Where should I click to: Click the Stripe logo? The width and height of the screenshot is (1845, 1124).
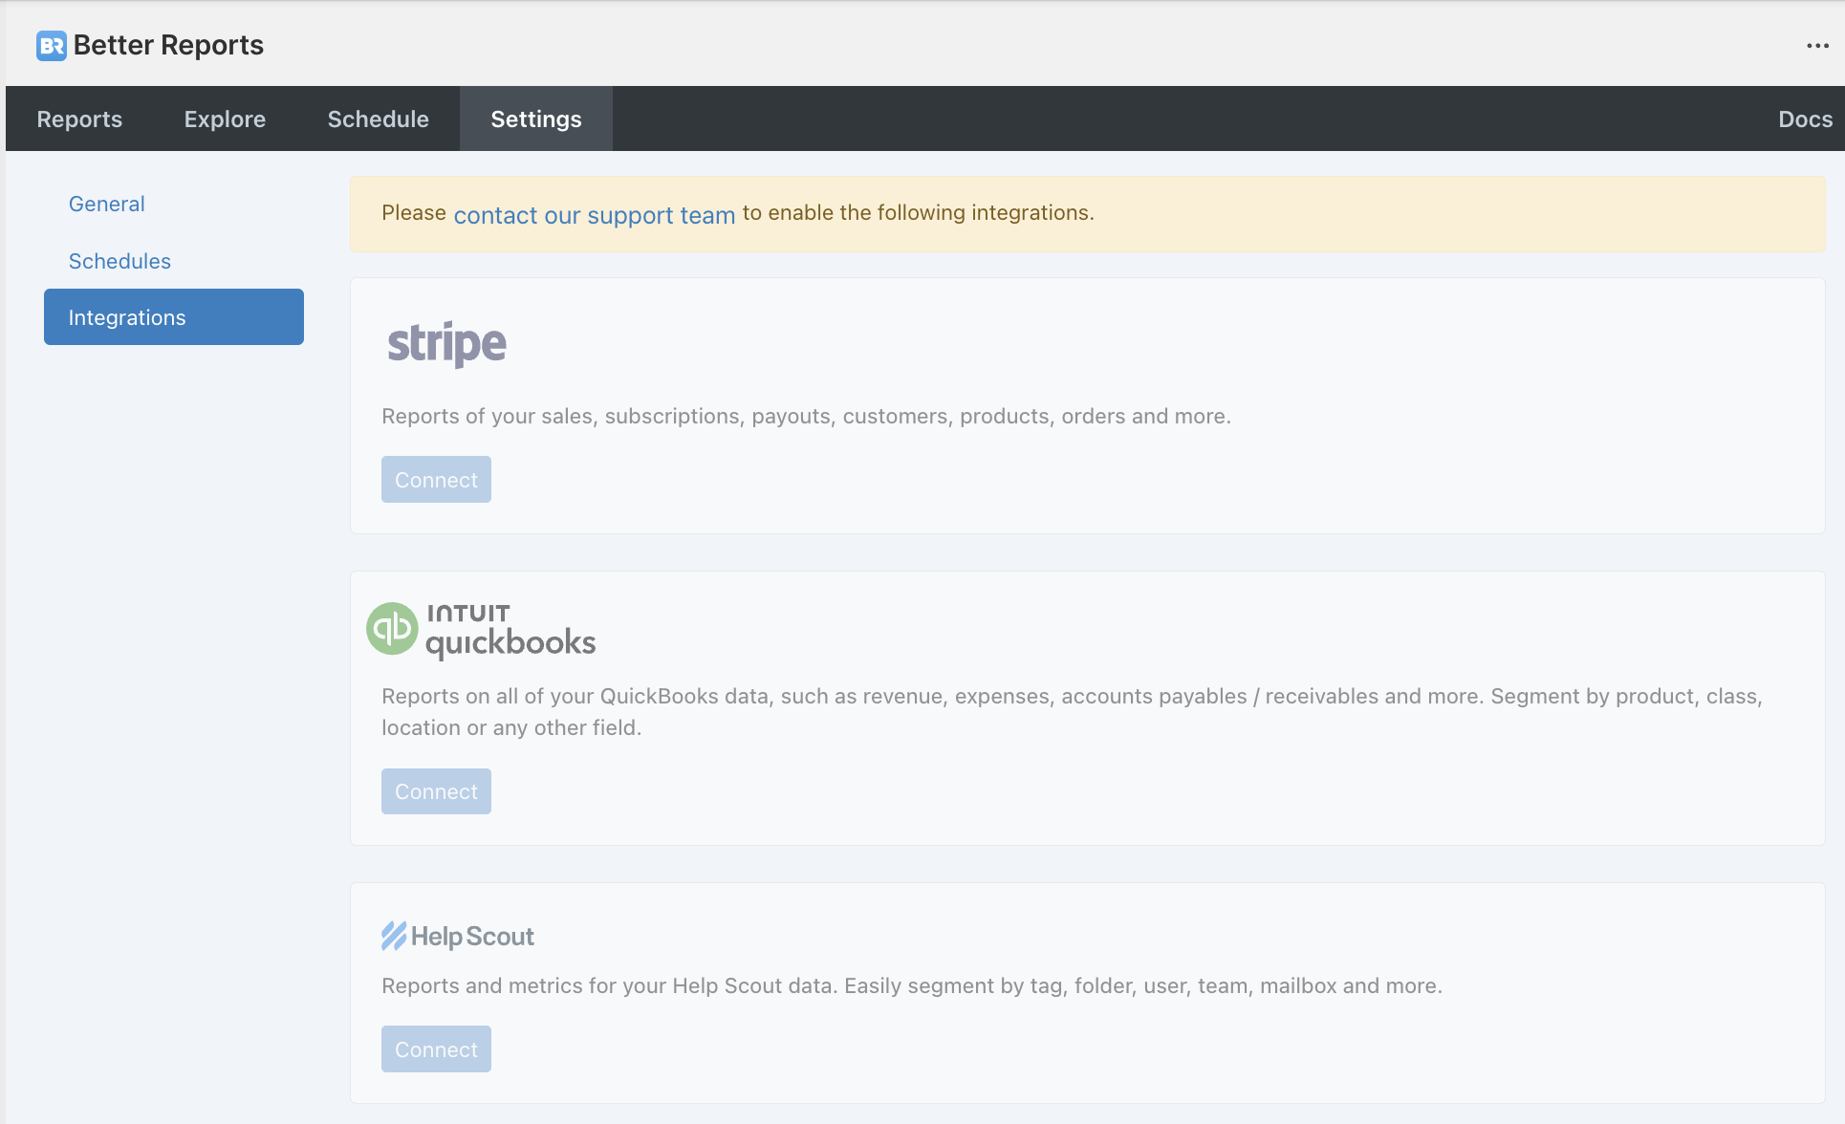[446, 344]
